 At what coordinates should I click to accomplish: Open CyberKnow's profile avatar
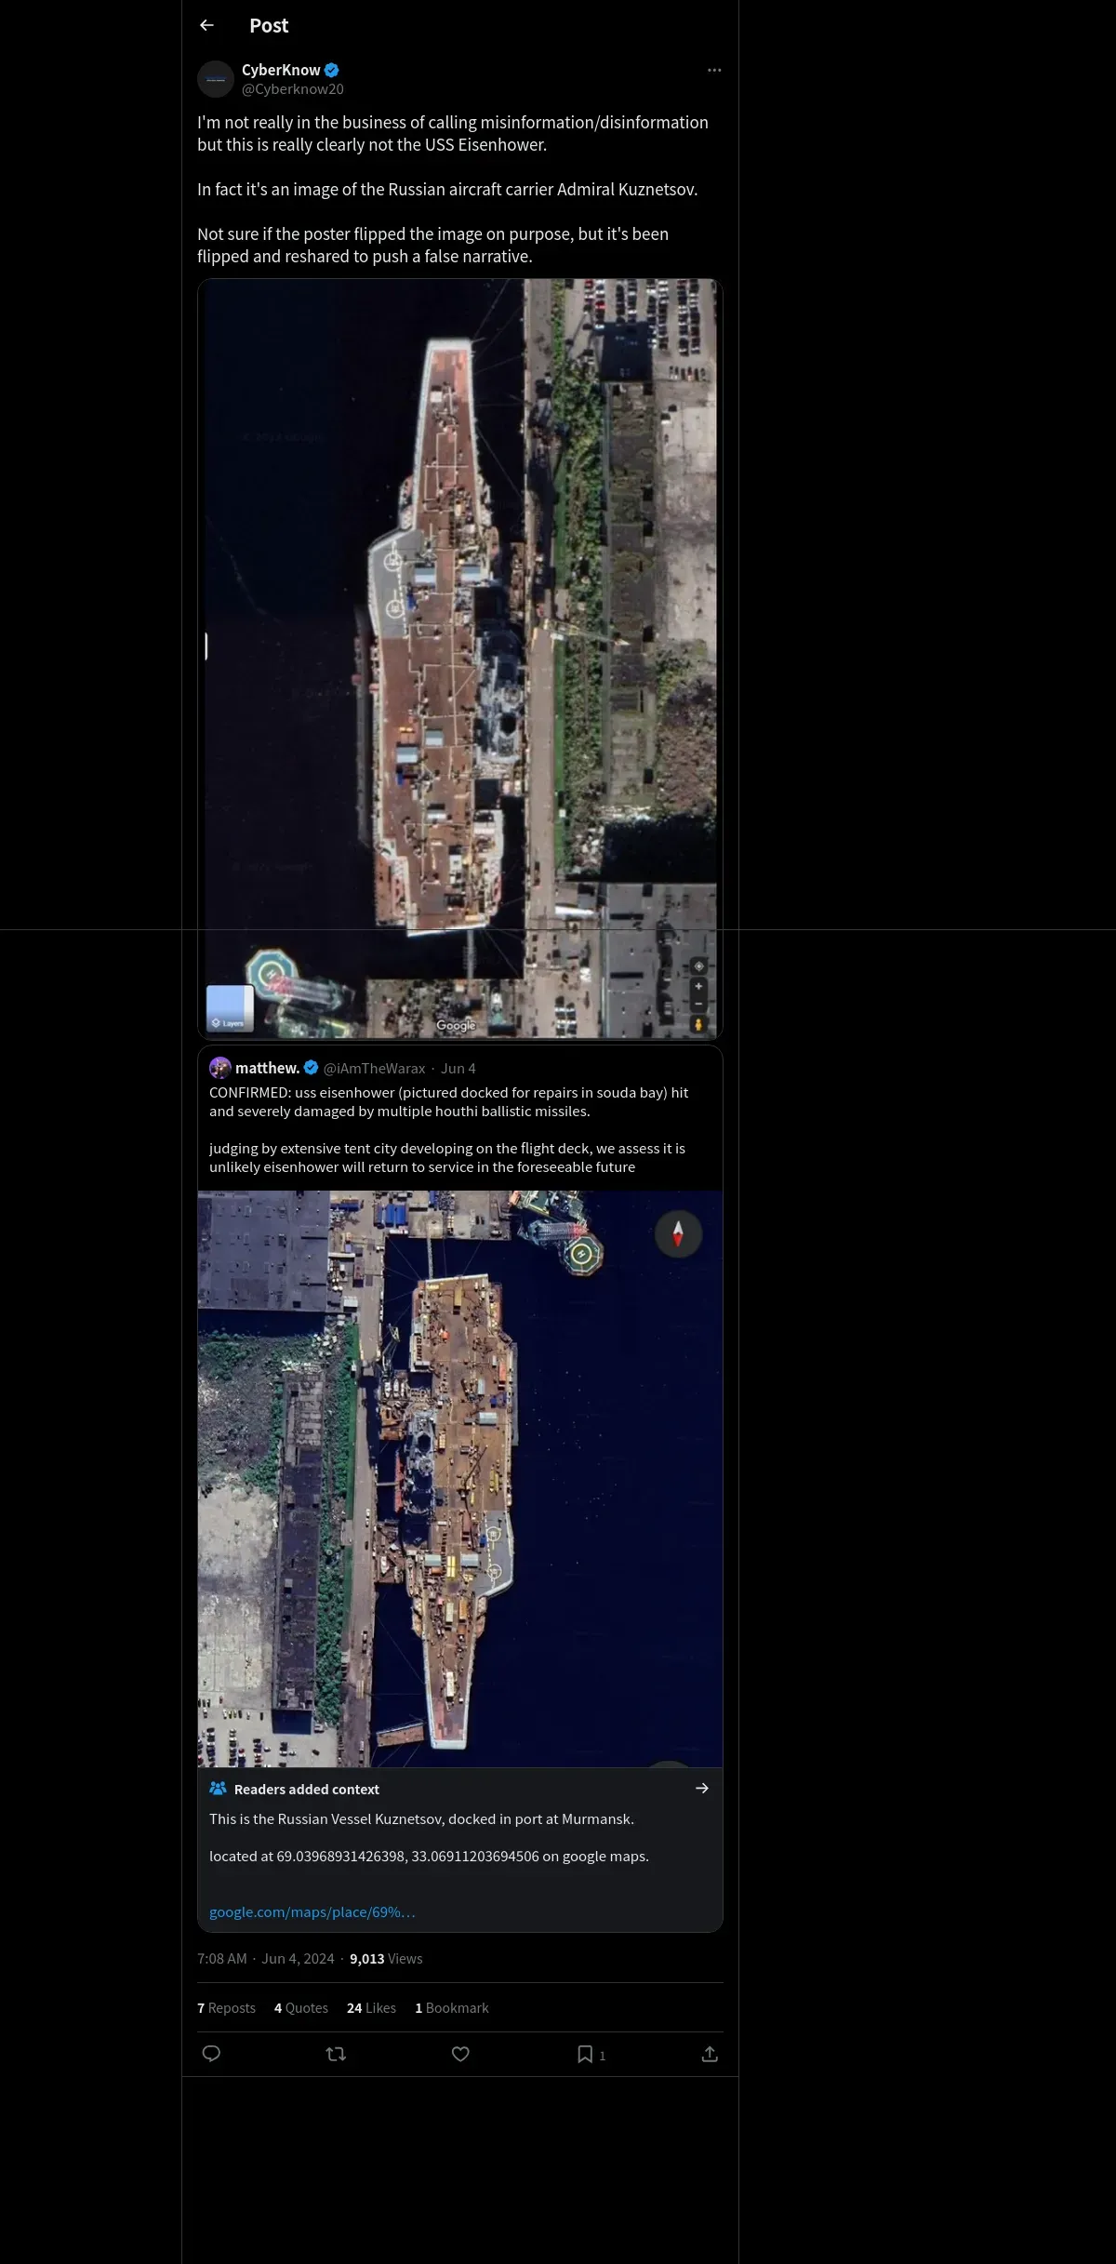(x=215, y=79)
